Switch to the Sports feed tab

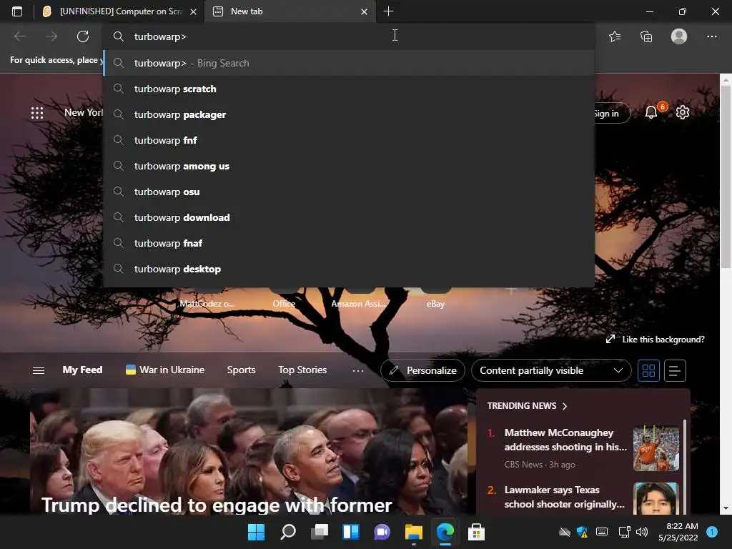pos(241,370)
